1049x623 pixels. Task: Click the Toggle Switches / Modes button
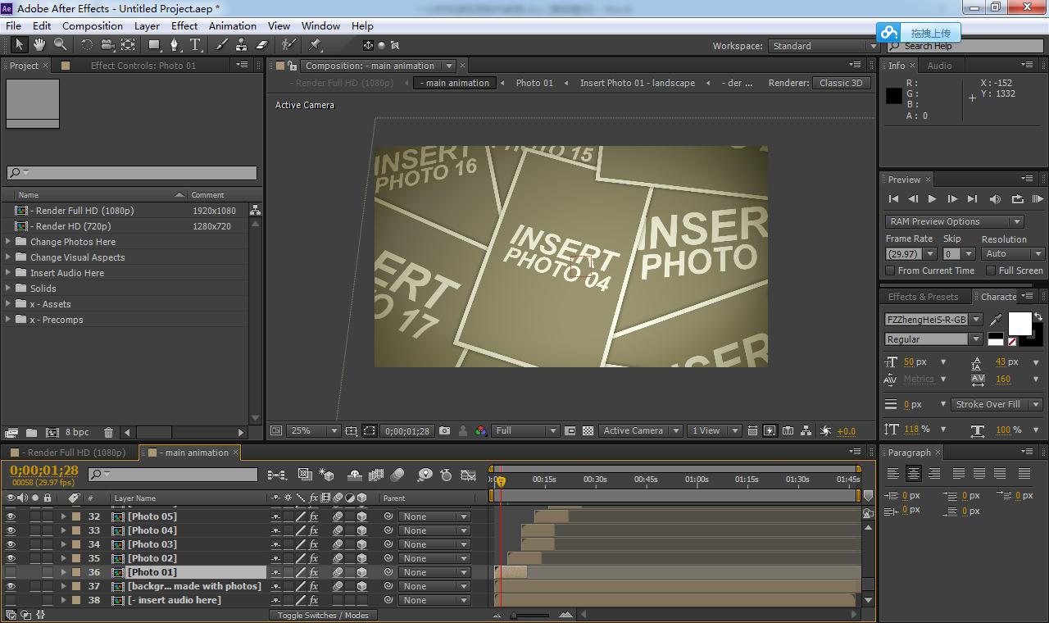click(x=323, y=615)
